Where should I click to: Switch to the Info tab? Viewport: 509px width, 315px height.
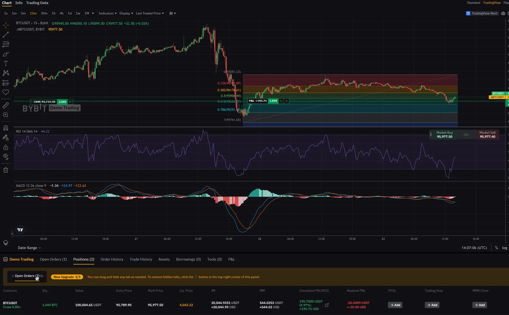(19, 3)
